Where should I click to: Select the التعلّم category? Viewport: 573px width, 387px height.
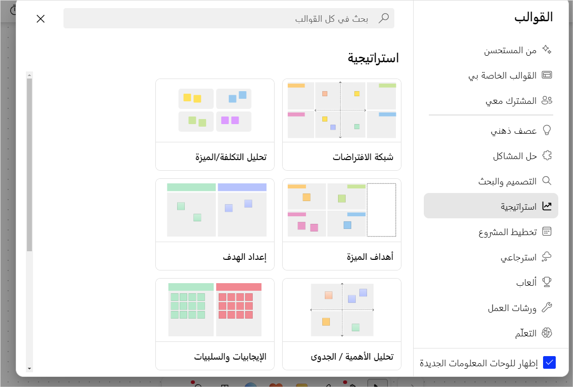[x=491, y=333]
